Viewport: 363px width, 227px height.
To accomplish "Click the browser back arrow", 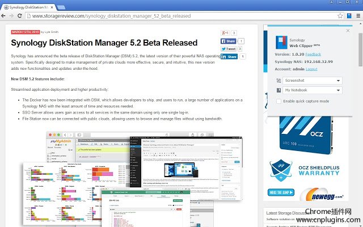I will pyautogui.click(x=3, y=16).
